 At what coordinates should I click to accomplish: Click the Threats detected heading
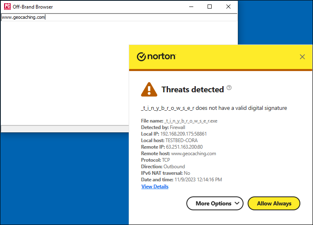point(192,89)
